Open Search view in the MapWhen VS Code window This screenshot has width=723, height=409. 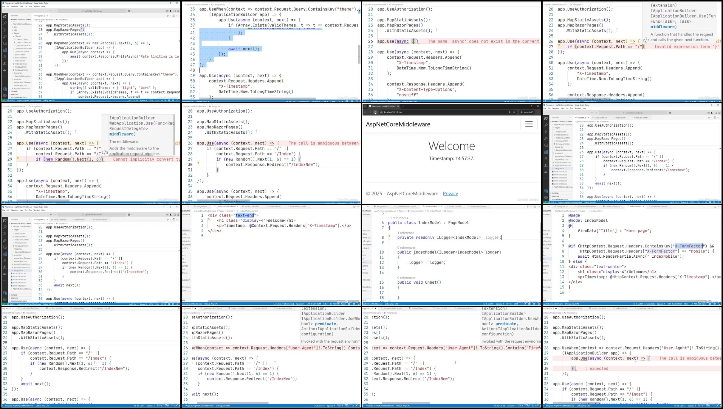[5, 23]
